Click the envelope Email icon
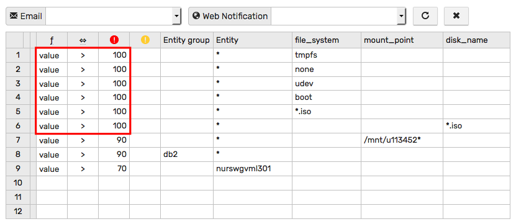 [x=14, y=16]
